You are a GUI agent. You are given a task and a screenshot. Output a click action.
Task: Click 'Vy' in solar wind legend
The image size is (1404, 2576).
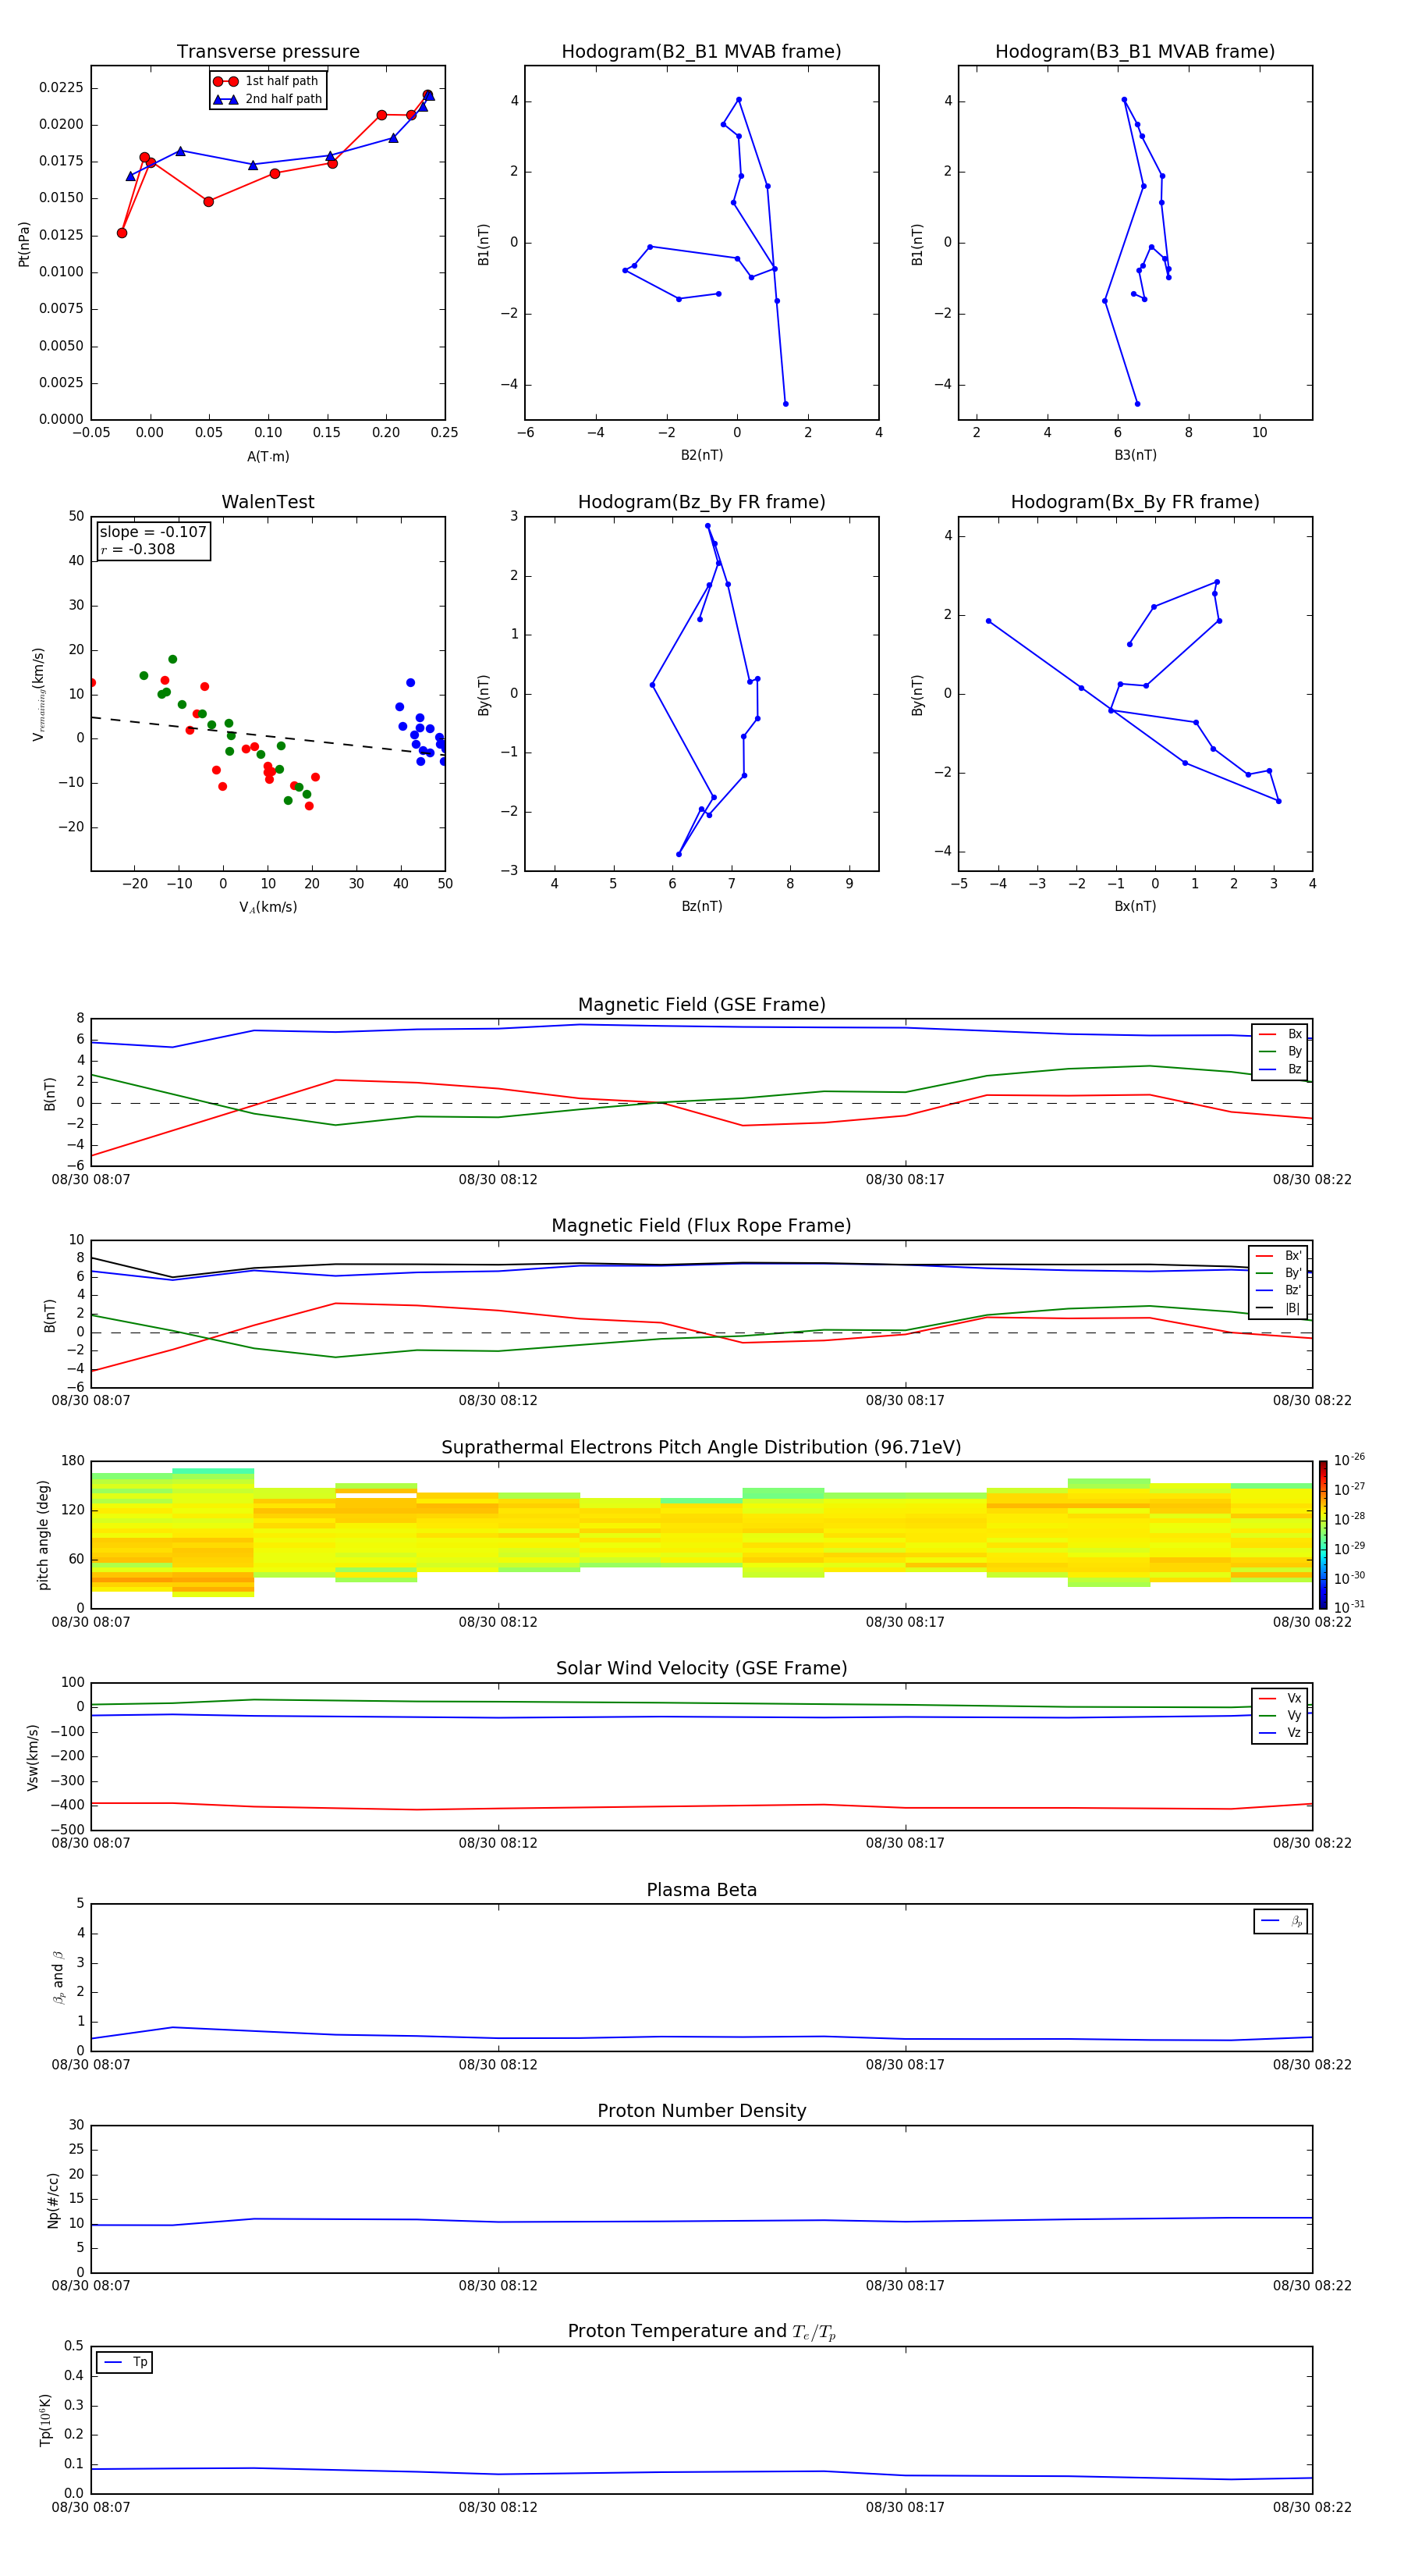click(1281, 1715)
